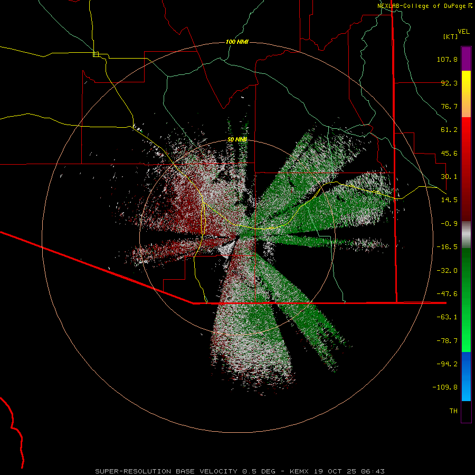Click the 30.1 legend value
The height and width of the screenshot is (475, 475).
pyautogui.click(x=449, y=177)
